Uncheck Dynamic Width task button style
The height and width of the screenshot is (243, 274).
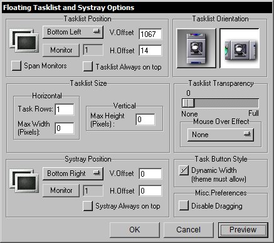tap(184, 170)
